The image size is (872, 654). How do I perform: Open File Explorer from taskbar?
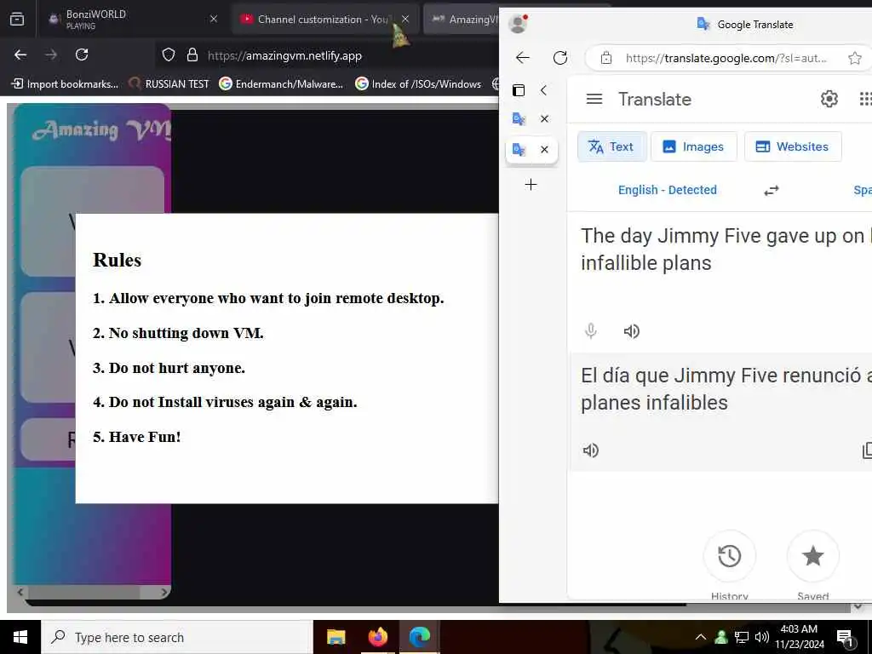[x=336, y=637]
